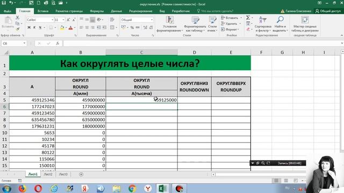Click Мастер сводных таблиц и диаграмм button
Screen dimensions: 344x193
[305, 24]
